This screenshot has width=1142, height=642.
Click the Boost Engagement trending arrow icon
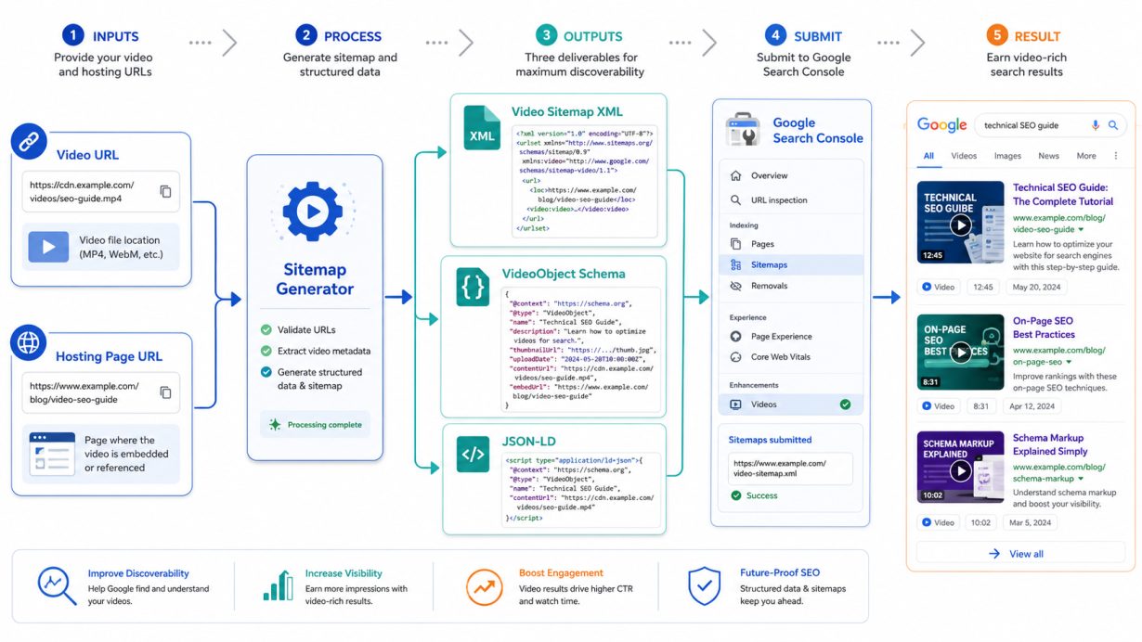click(x=485, y=586)
